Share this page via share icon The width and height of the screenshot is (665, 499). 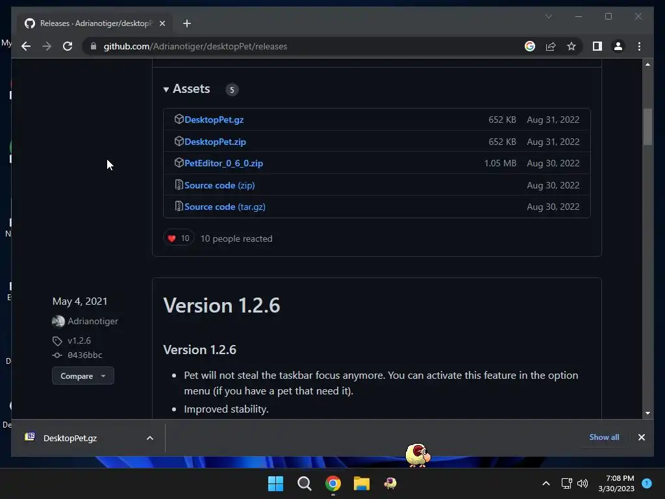[551, 46]
